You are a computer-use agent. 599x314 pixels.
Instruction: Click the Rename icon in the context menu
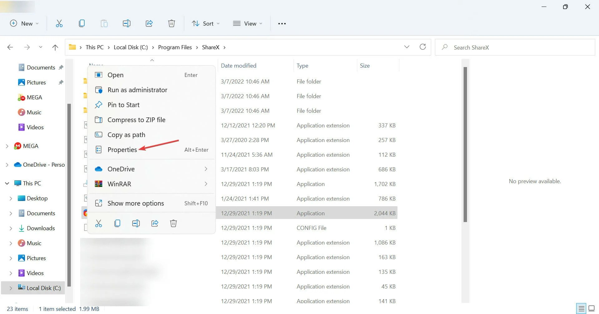(136, 223)
